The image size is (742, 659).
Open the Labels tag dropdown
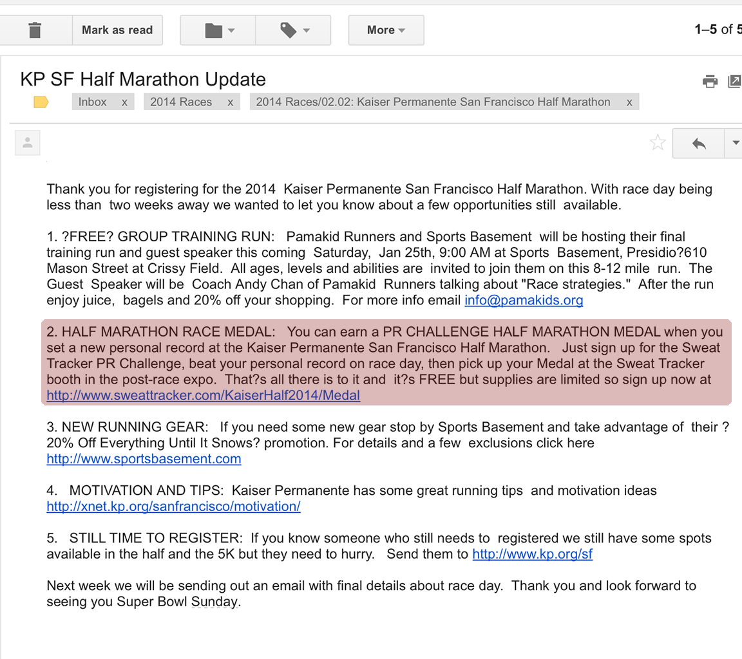coord(294,30)
